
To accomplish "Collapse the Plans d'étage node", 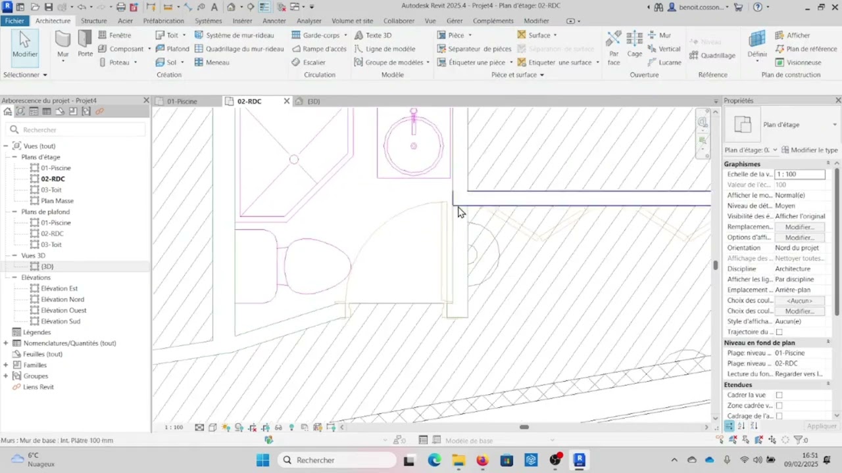I will (x=14, y=157).
